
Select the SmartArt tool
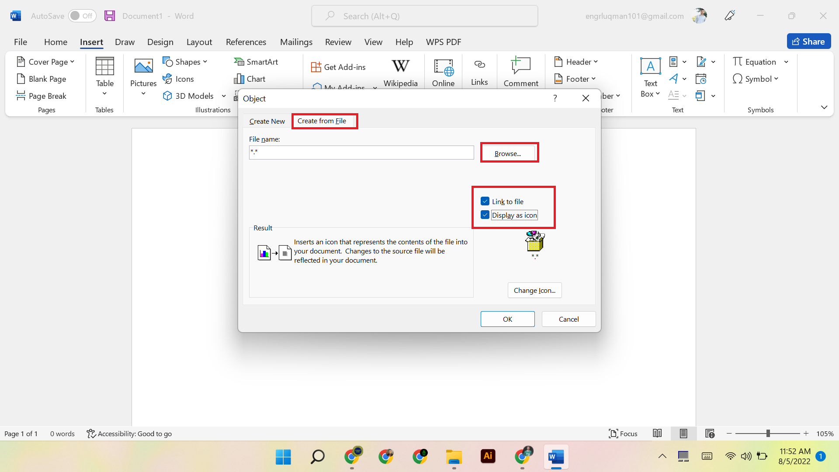(x=256, y=62)
